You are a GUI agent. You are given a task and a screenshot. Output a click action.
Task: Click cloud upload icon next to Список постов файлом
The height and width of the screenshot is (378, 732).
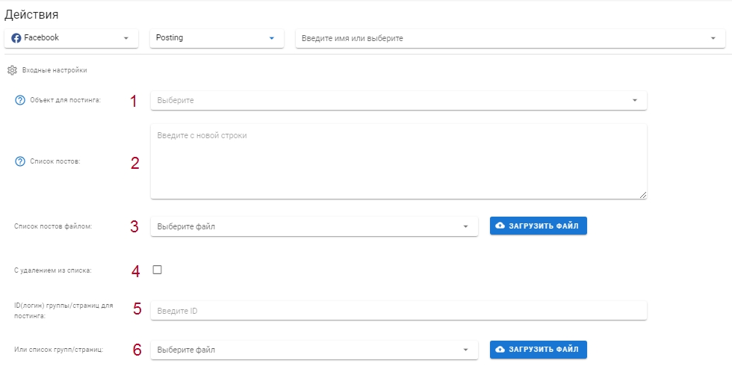(x=500, y=226)
